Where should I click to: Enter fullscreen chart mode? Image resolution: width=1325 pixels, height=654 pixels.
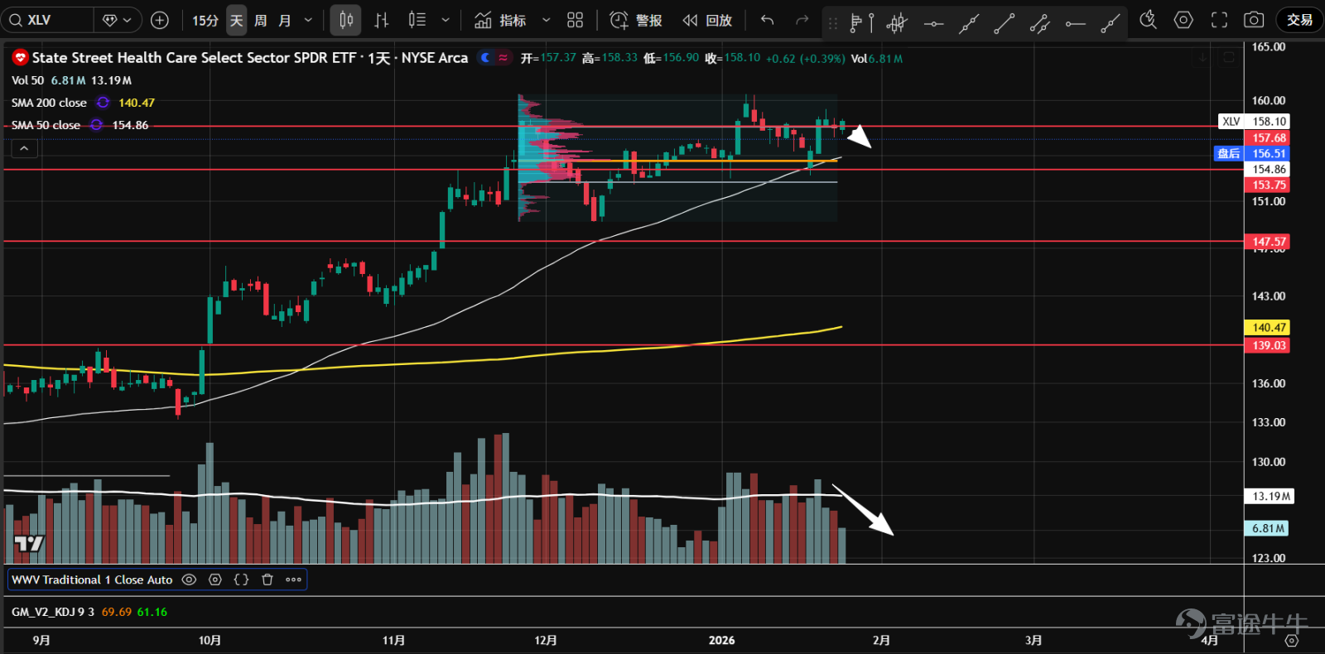coord(1219,20)
